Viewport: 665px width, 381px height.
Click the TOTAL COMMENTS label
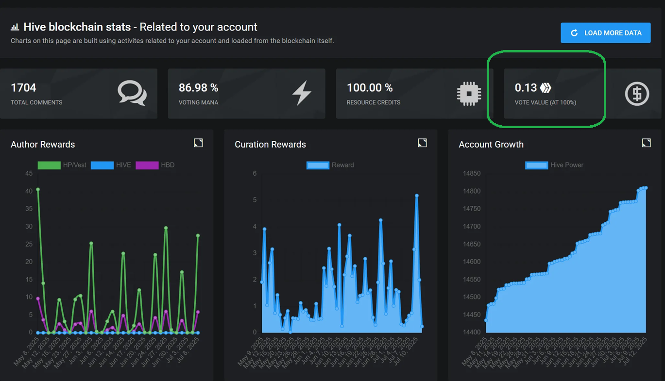click(36, 102)
